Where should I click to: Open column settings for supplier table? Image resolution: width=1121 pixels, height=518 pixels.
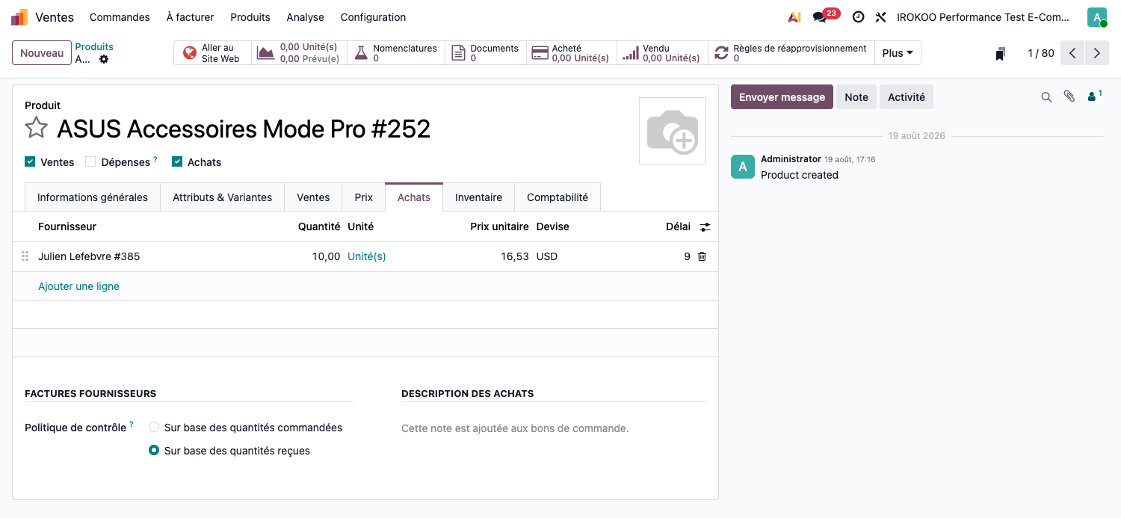pyautogui.click(x=705, y=226)
